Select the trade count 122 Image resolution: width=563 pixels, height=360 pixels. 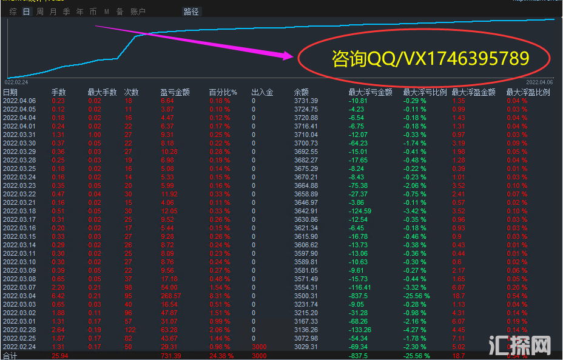[x=130, y=330]
